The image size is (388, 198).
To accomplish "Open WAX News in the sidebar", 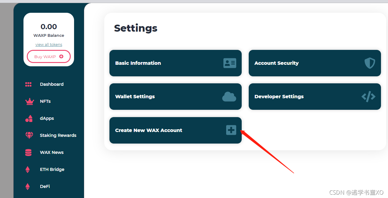I will (52, 152).
